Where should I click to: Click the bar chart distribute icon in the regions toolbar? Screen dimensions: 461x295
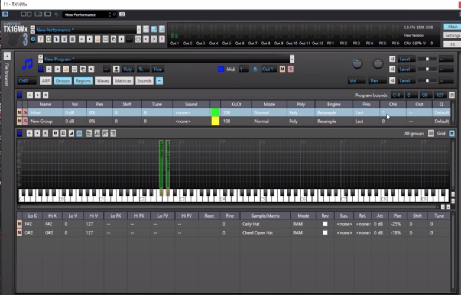click(98, 133)
